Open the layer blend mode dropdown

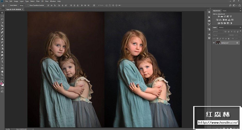pos(220,35)
